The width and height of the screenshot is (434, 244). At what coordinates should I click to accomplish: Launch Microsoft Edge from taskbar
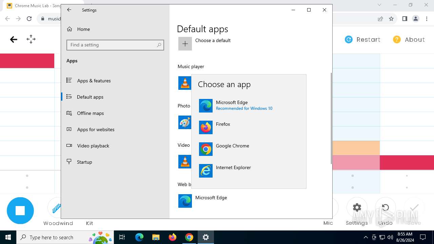click(x=139, y=237)
